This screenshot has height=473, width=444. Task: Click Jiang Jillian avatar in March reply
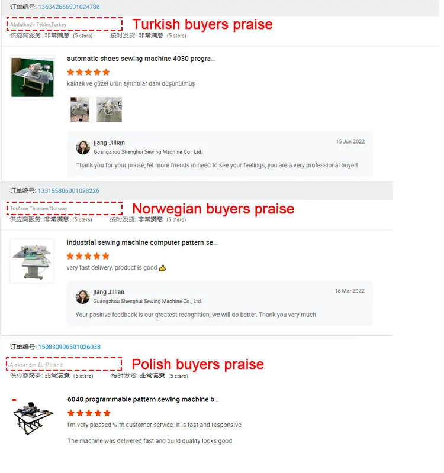(x=82, y=297)
